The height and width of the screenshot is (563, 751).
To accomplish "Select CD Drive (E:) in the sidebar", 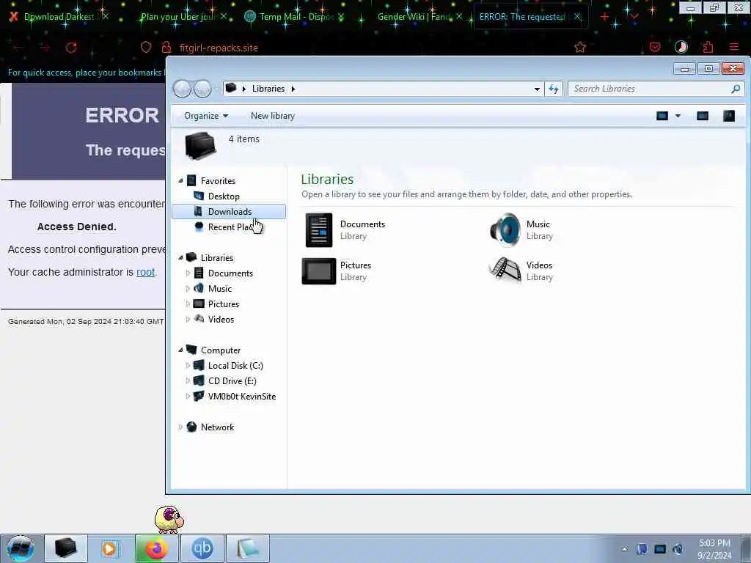I will click(232, 381).
